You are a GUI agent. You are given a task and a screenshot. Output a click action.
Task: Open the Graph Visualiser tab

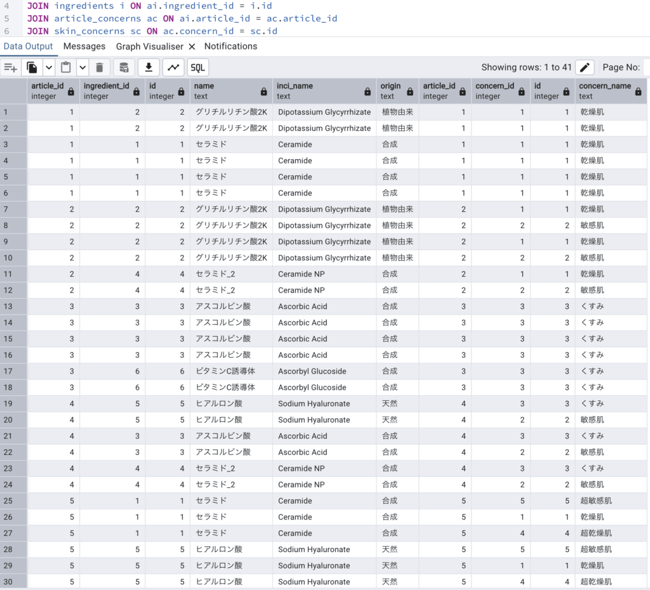point(150,46)
